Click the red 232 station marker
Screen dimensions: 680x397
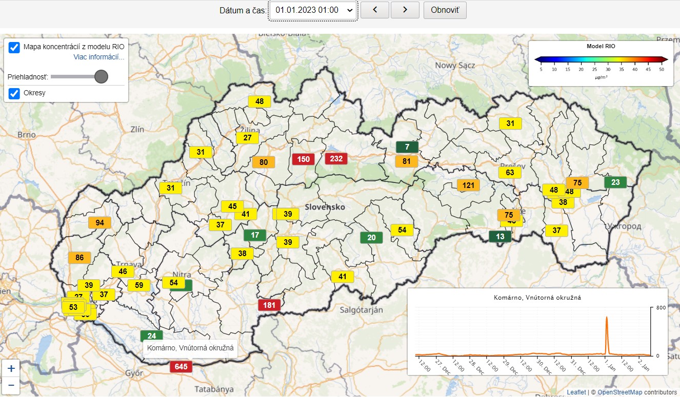[x=336, y=159]
